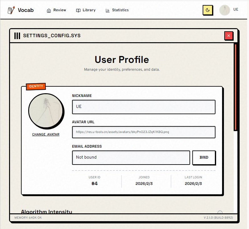The height and width of the screenshot is (229, 249).
Task: Click the large profile avatar image
Action: (x=46, y=111)
